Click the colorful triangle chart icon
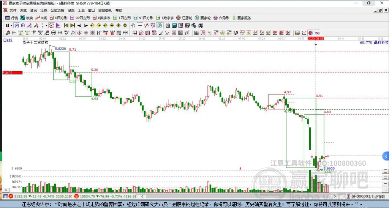This screenshot has height=208, width=389. pyautogui.click(x=58, y=25)
